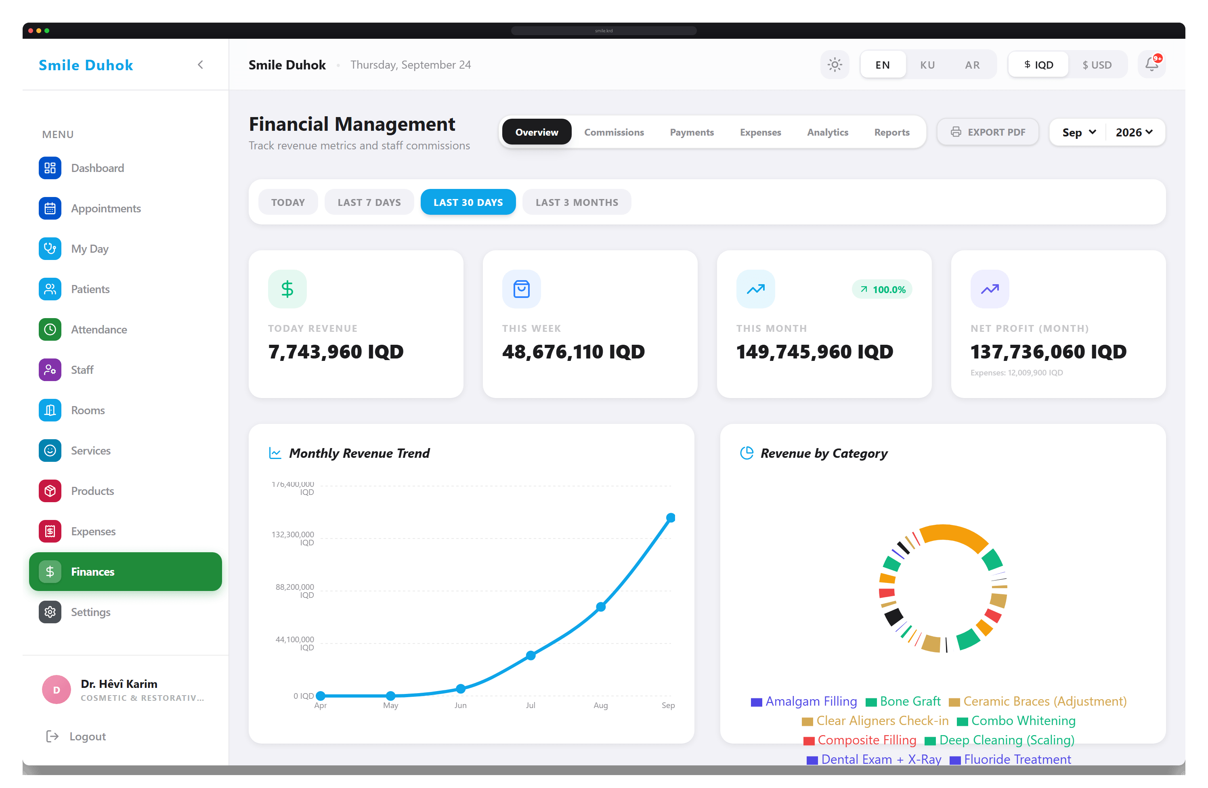Click the Logout link
1208x788 pixels.
[76, 736]
